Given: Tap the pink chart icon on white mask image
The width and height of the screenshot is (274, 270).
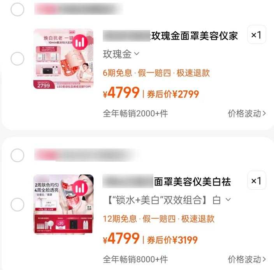Looking at the screenshot, I should tap(80, 188).
